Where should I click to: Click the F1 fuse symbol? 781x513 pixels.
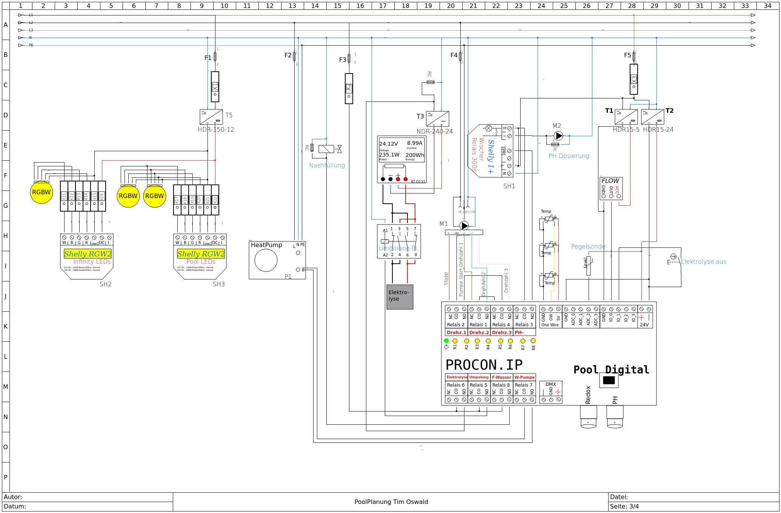point(215,57)
